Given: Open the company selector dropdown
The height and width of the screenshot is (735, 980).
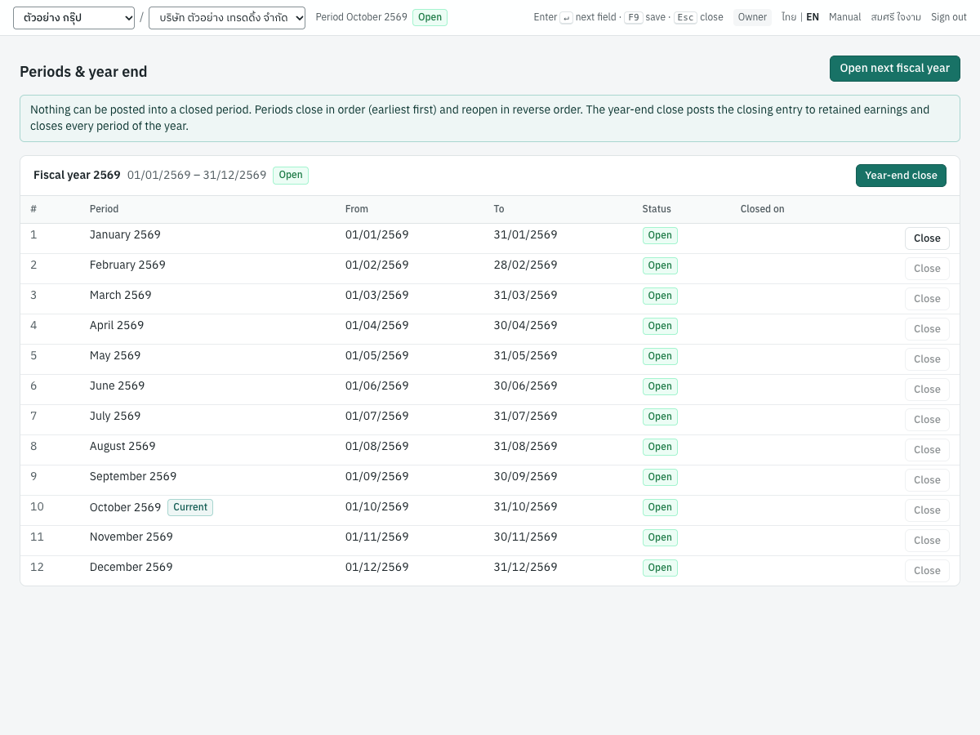Looking at the screenshot, I should [x=227, y=18].
